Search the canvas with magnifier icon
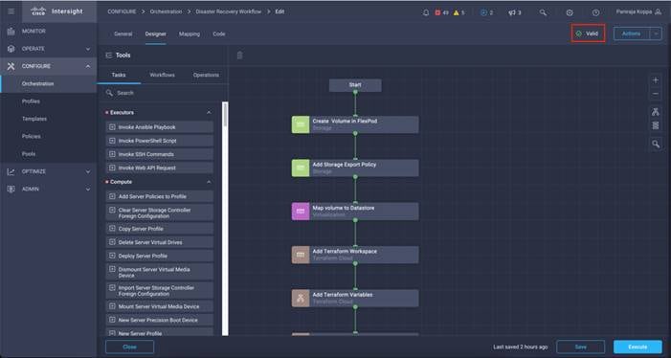The height and width of the screenshot is (358, 671). pyautogui.click(x=656, y=145)
